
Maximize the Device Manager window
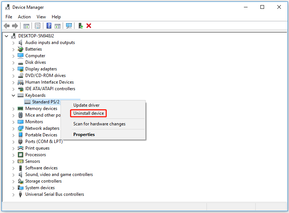point(262,7)
